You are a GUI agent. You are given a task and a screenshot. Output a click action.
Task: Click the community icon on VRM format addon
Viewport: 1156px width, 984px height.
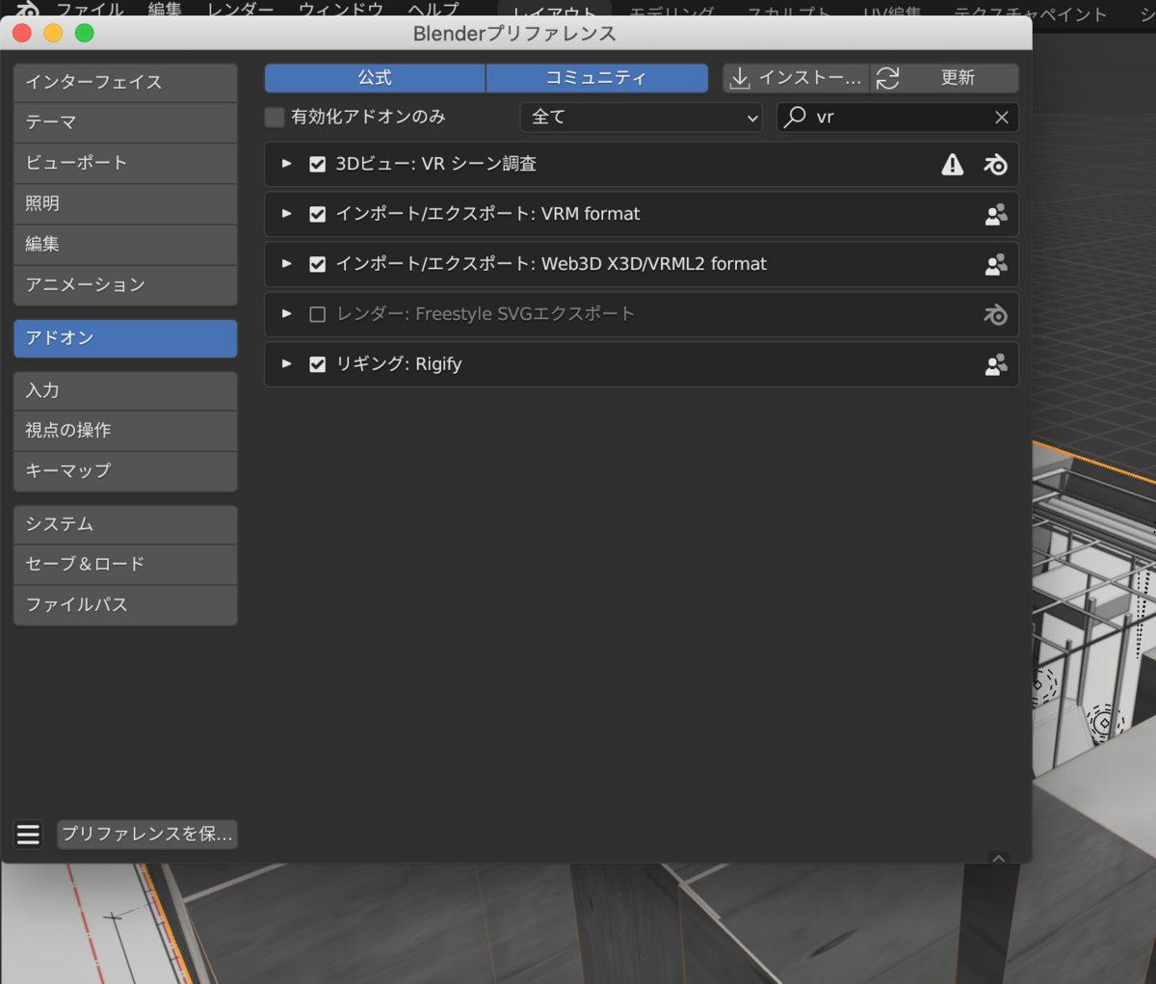tap(995, 214)
